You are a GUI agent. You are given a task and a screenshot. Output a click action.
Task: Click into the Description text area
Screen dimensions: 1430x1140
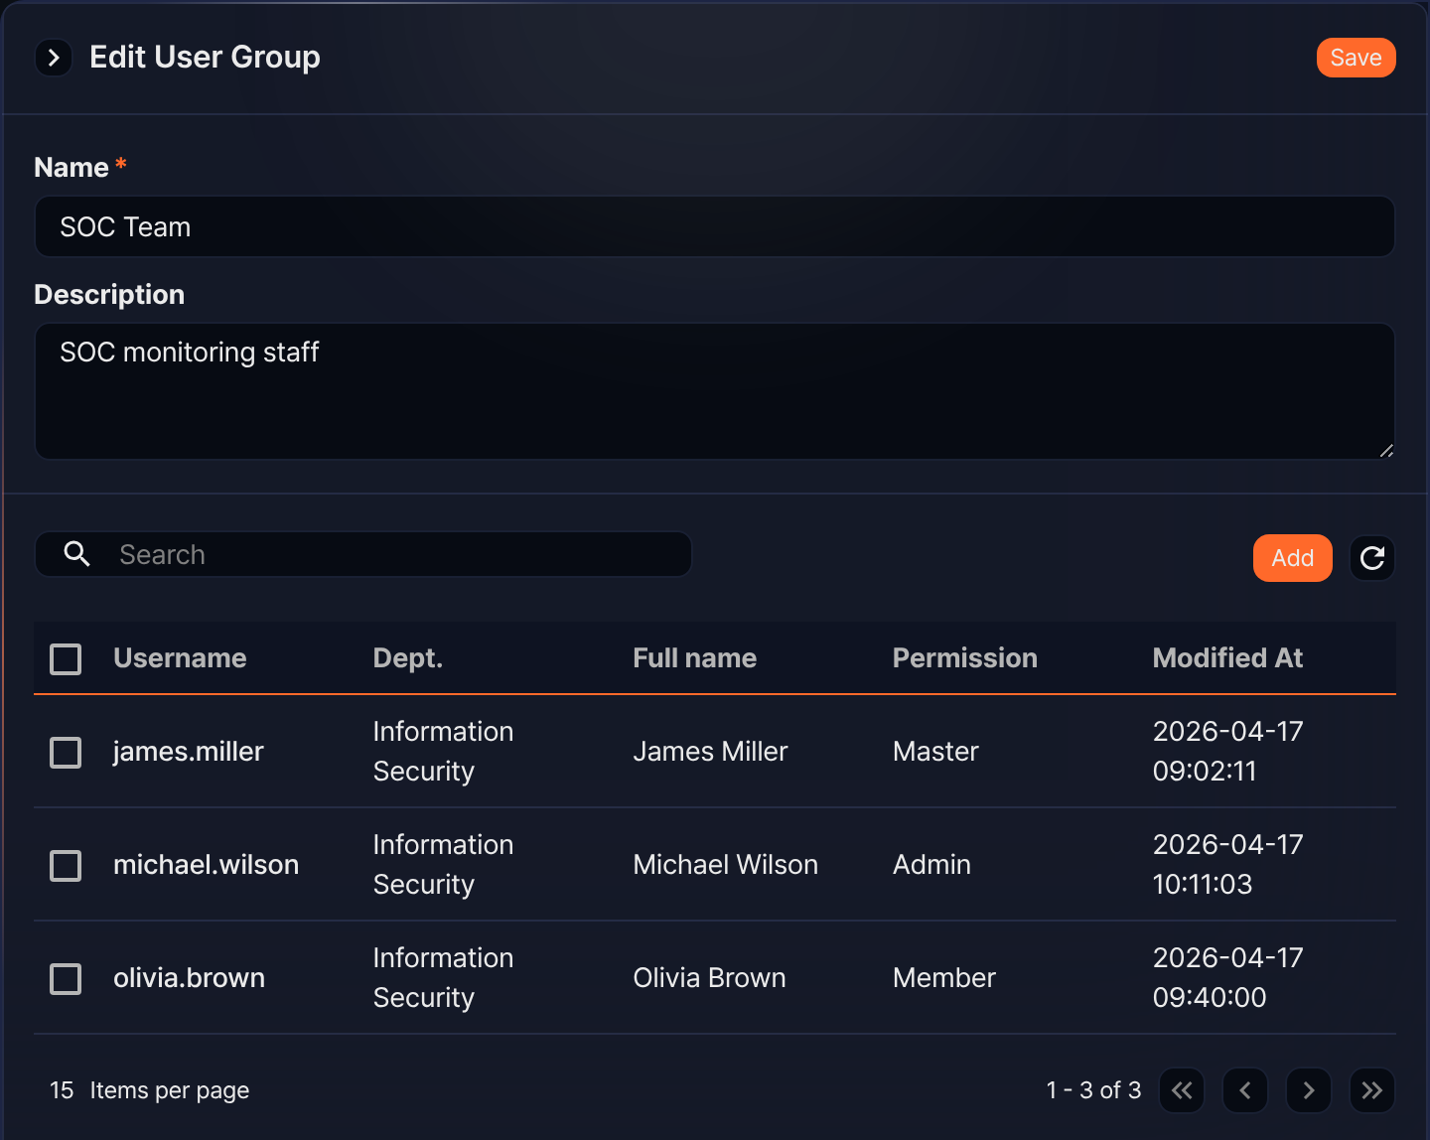pyautogui.click(x=715, y=391)
